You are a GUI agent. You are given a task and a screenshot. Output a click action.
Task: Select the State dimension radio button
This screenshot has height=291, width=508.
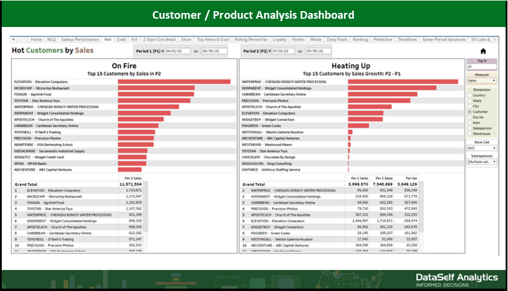[x=469, y=101]
